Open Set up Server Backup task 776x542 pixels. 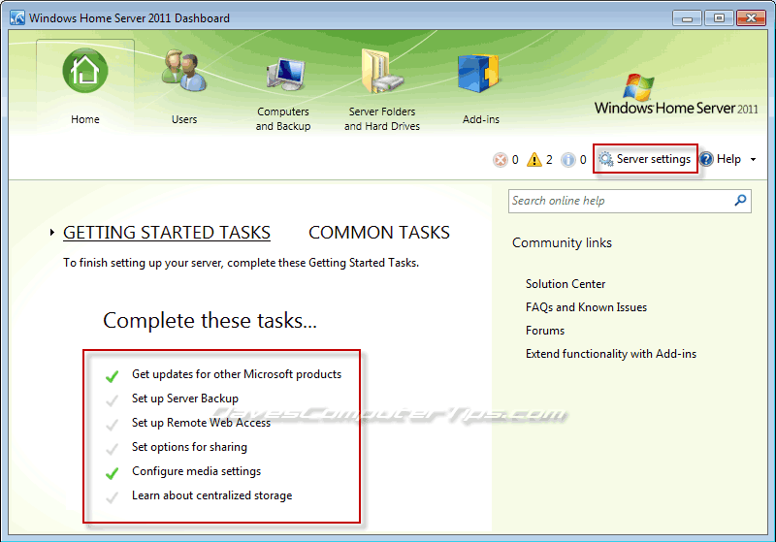tap(185, 399)
